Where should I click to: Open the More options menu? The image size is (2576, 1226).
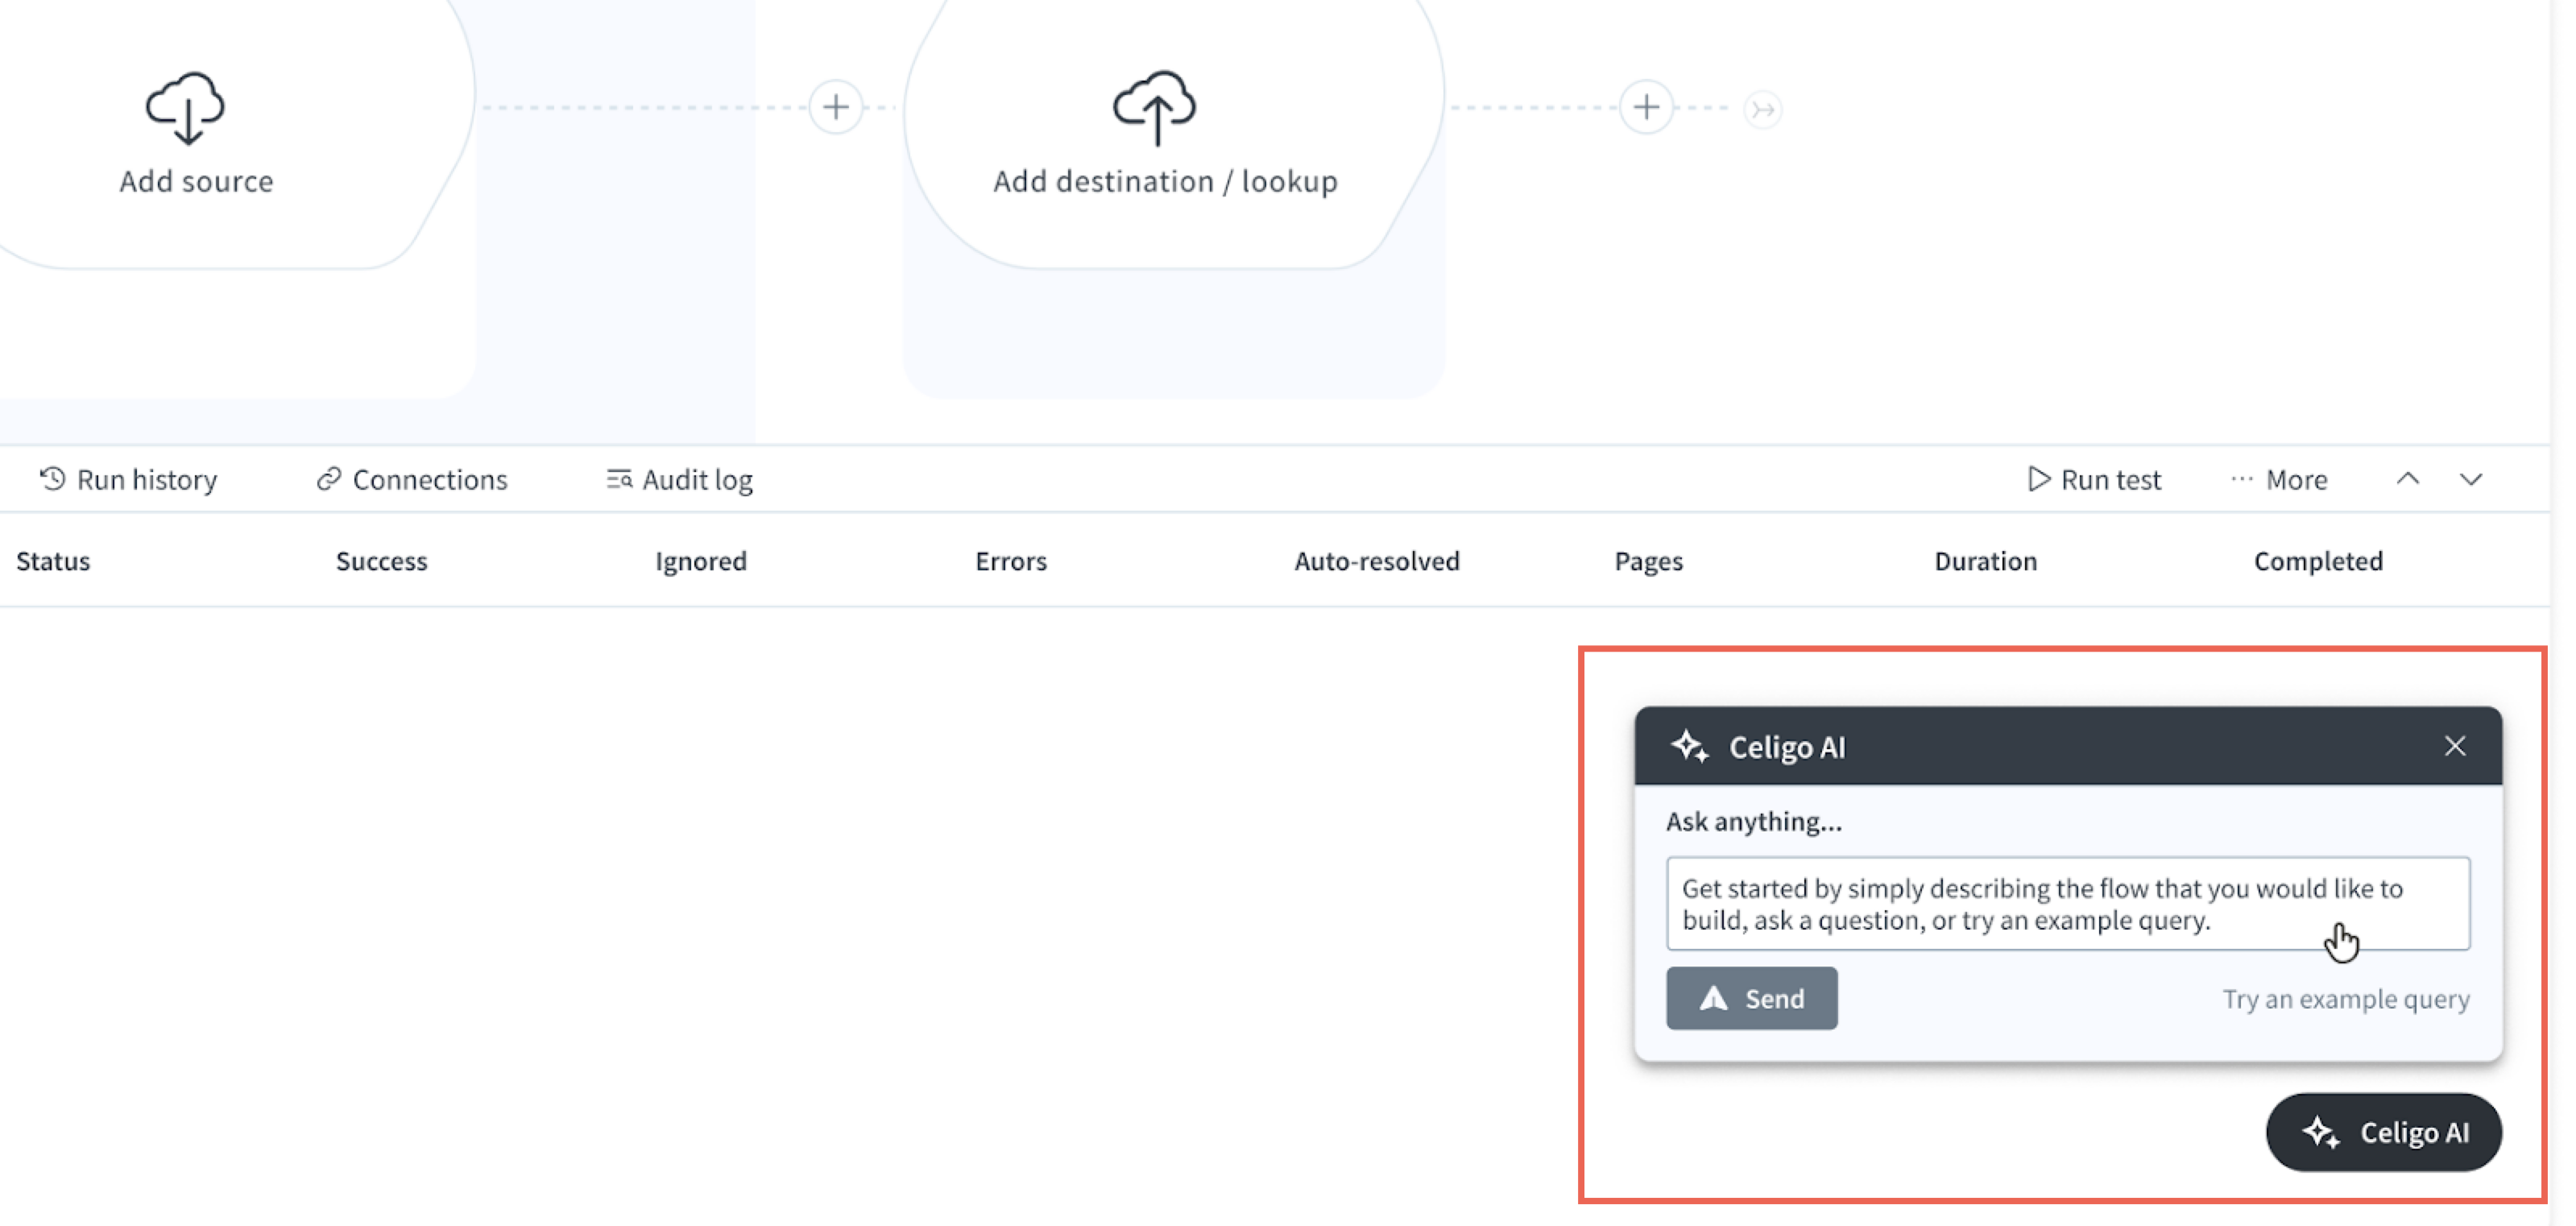pos(2279,480)
